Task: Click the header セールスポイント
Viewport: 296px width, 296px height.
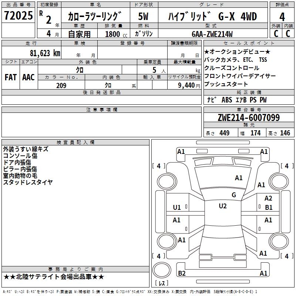Action: tap(249, 43)
